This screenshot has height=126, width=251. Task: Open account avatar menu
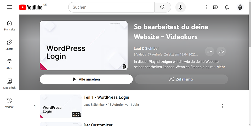(x=240, y=7)
